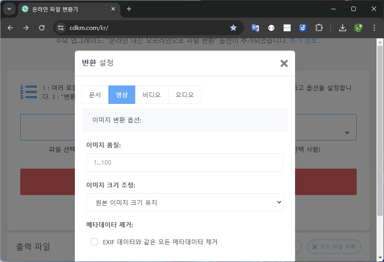Click the address bar URL cdkm.com/kr/
384x262 pixels.
(x=89, y=28)
